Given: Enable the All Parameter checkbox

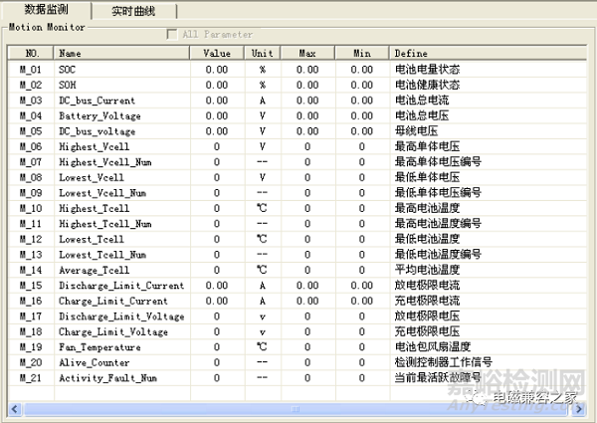Looking at the screenshot, I should [173, 34].
